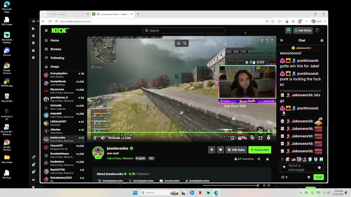The width and height of the screenshot is (351, 197).
Task: Open gawddamm_it channel in sidebar
Action: pos(64,99)
